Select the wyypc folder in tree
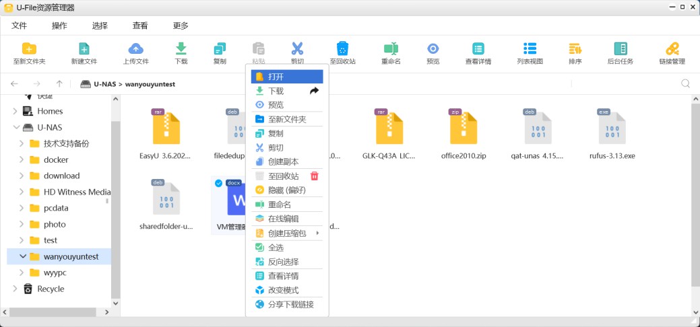Image resolution: width=700 pixels, height=327 pixels. click(55, 272)
